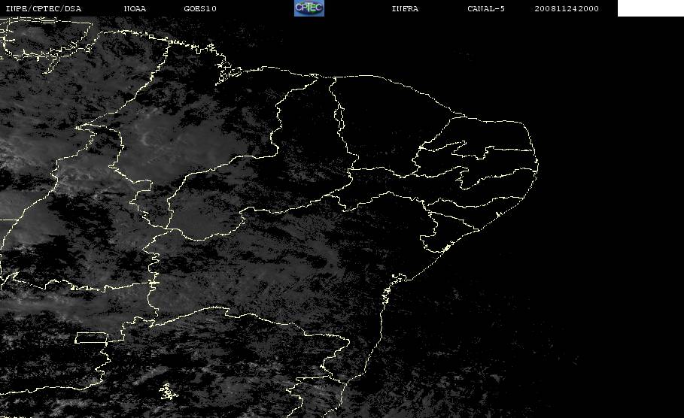Click the INFRA label in header

[405, 9]
